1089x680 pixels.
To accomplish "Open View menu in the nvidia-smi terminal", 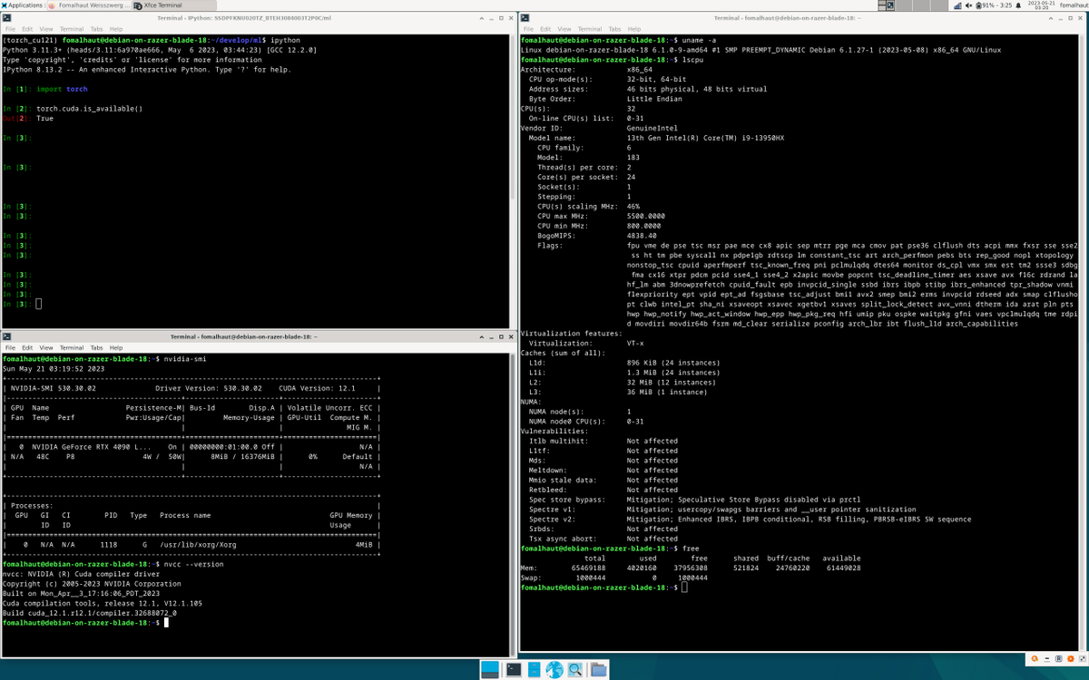I will pos(47,348).
